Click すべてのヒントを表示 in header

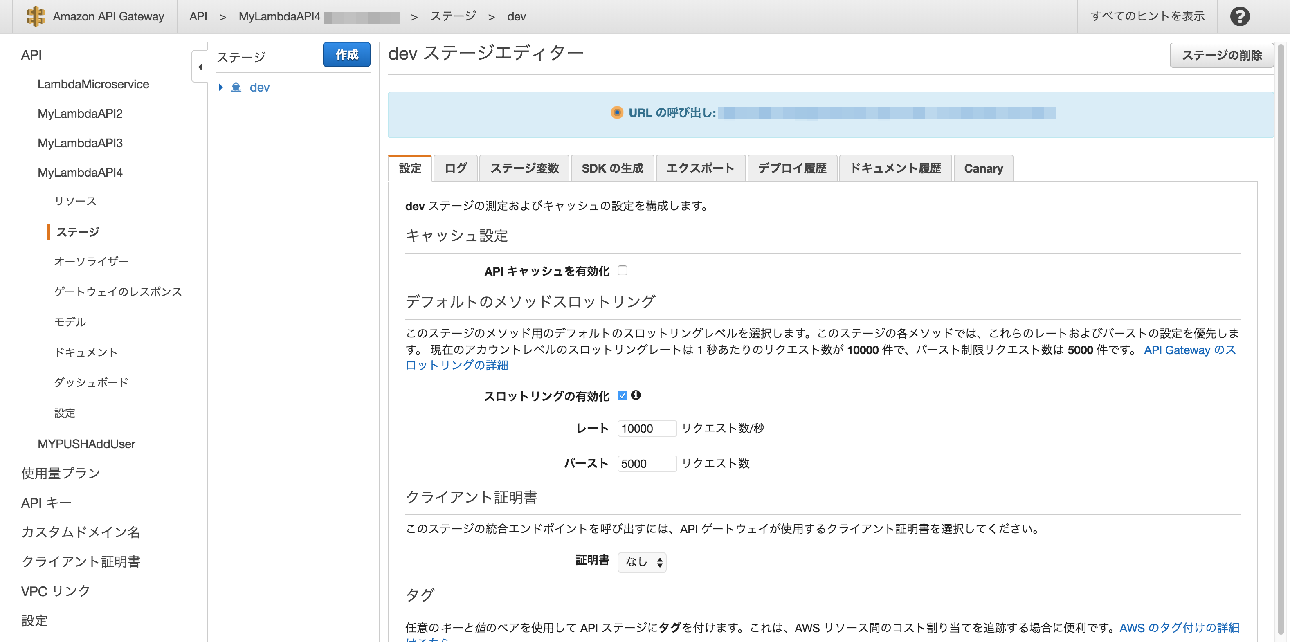pyautogui.click(x=1147, y=16)
